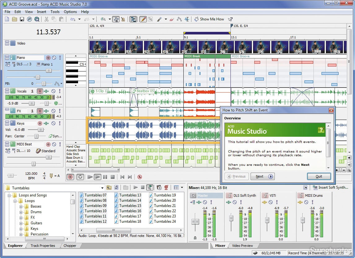The width and height of the screenshot is (355, 258).
Task: Select the Turntables 21 loop file
Action: click(163, 205)
